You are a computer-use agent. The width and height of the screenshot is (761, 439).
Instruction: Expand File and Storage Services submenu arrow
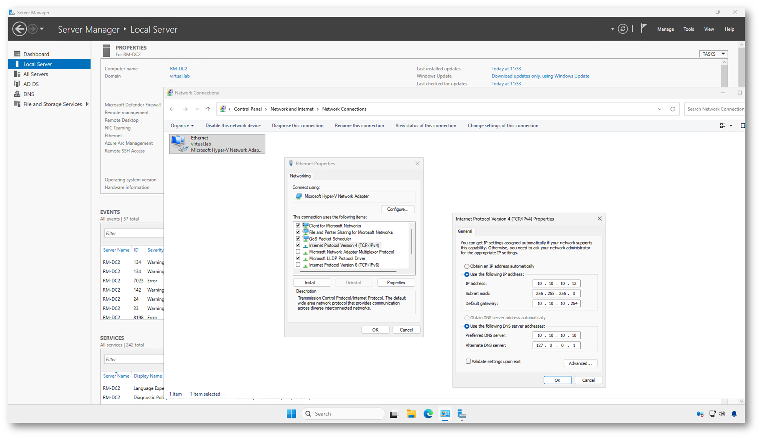pyautogui.click(x=87, y=104)
